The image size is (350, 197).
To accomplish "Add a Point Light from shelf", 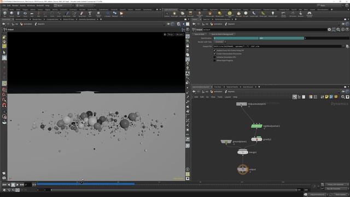I will tap(174, 14).
